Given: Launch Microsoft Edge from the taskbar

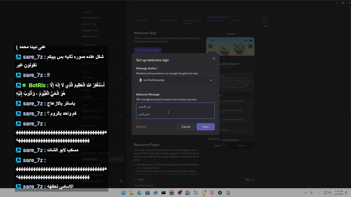Looking at the screenshot, I should (139, 193).
